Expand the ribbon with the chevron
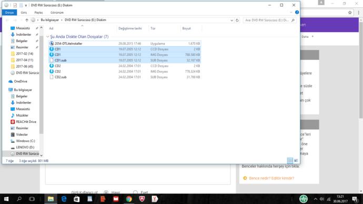Viewport: 363px width, 204px height. (291, 13)
